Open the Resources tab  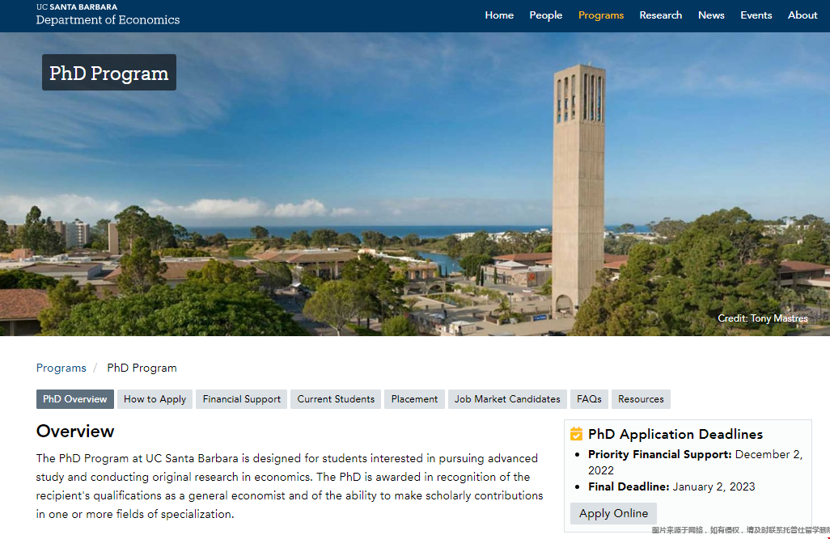(641, 399)
